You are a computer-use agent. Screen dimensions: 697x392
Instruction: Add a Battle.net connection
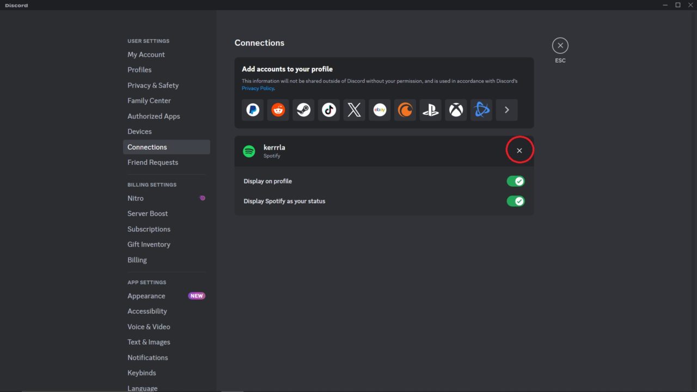[x=481, y=109]
